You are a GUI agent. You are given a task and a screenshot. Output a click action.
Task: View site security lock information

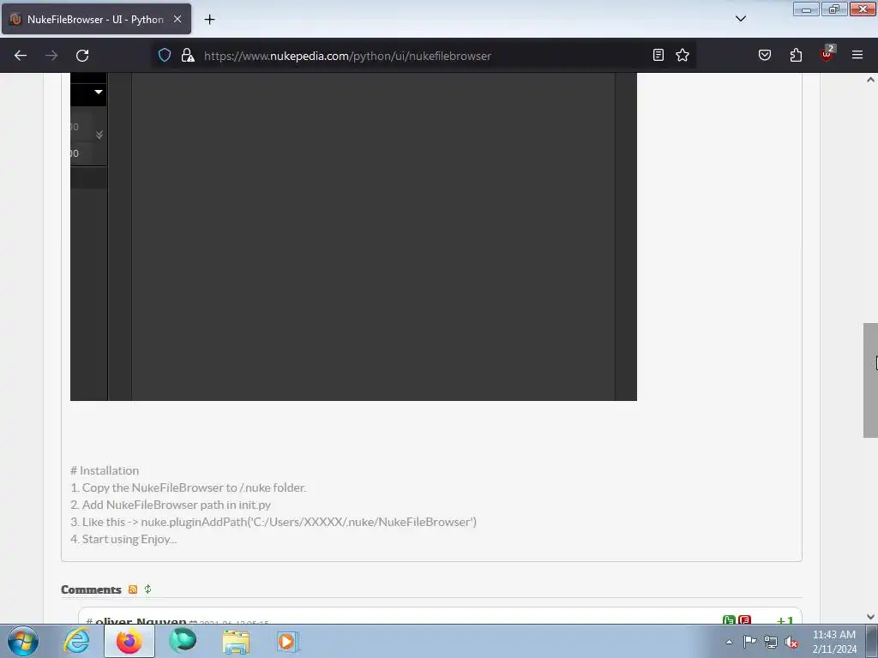(x=188, y=56)
